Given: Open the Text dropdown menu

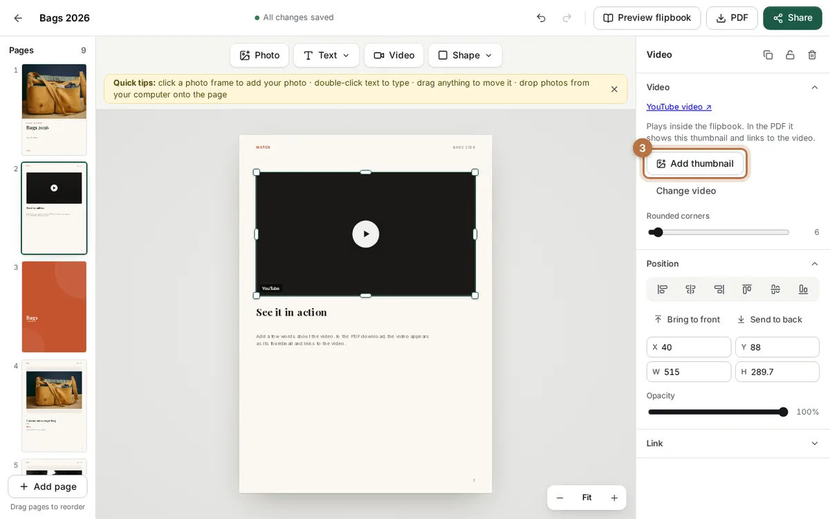Looking at the screenshot, I should [x=326, y=55].
